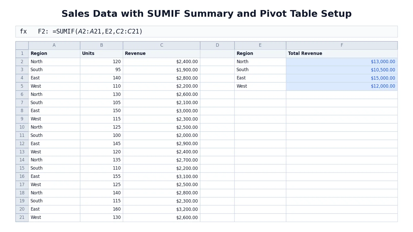Select column E header

pos(260,45)
